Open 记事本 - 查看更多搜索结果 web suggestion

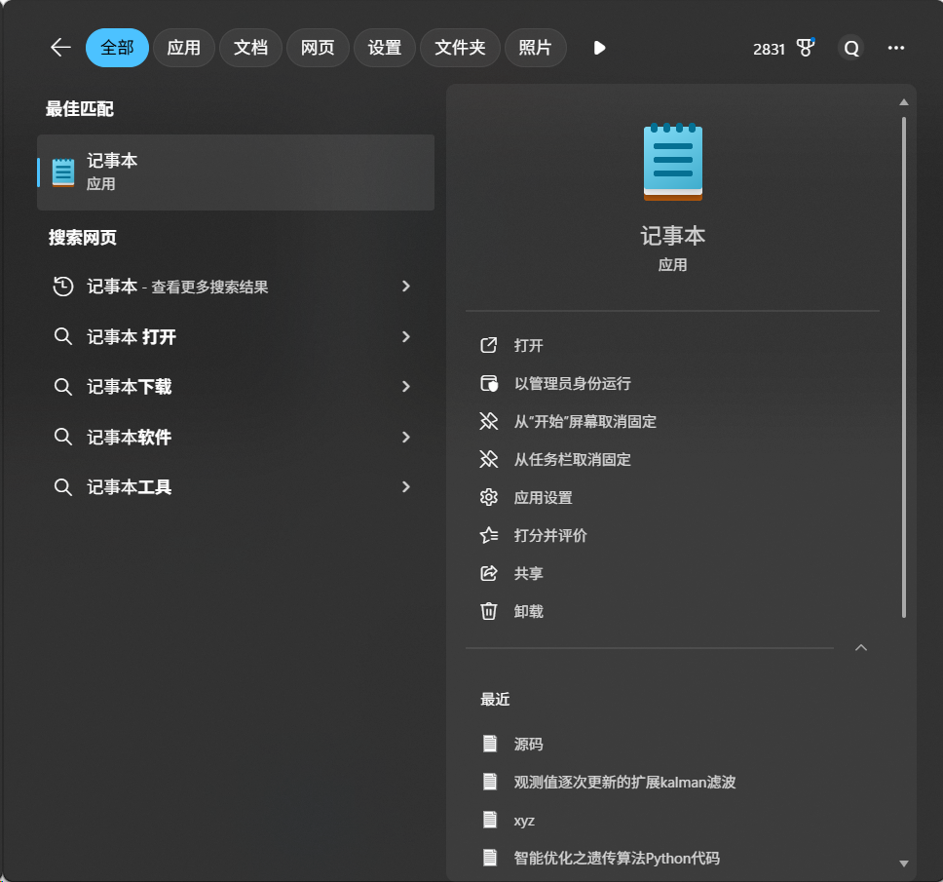coord(236,287)
